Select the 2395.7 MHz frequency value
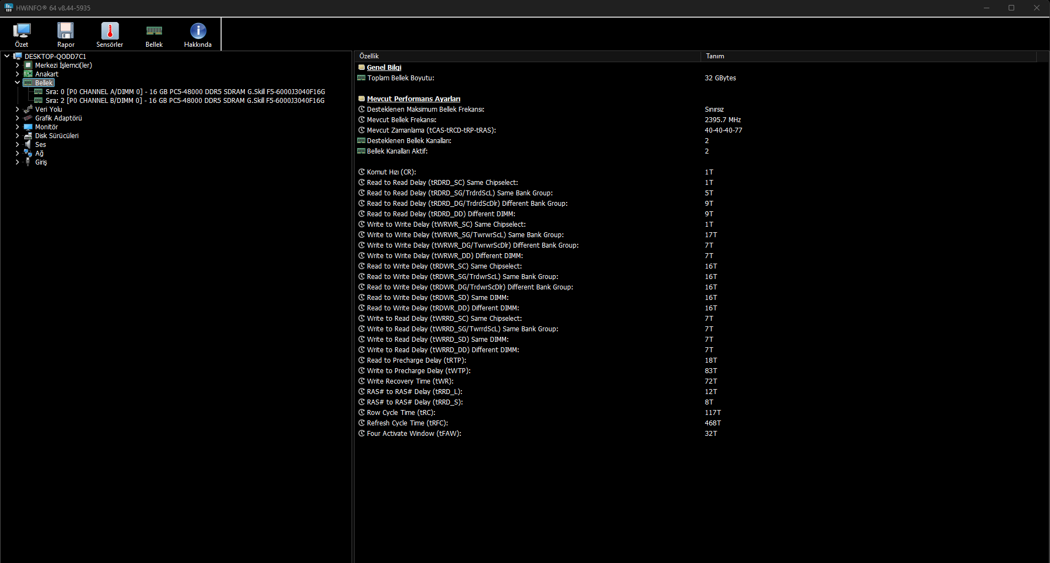The image size is (1050, 563). (723, 119)
